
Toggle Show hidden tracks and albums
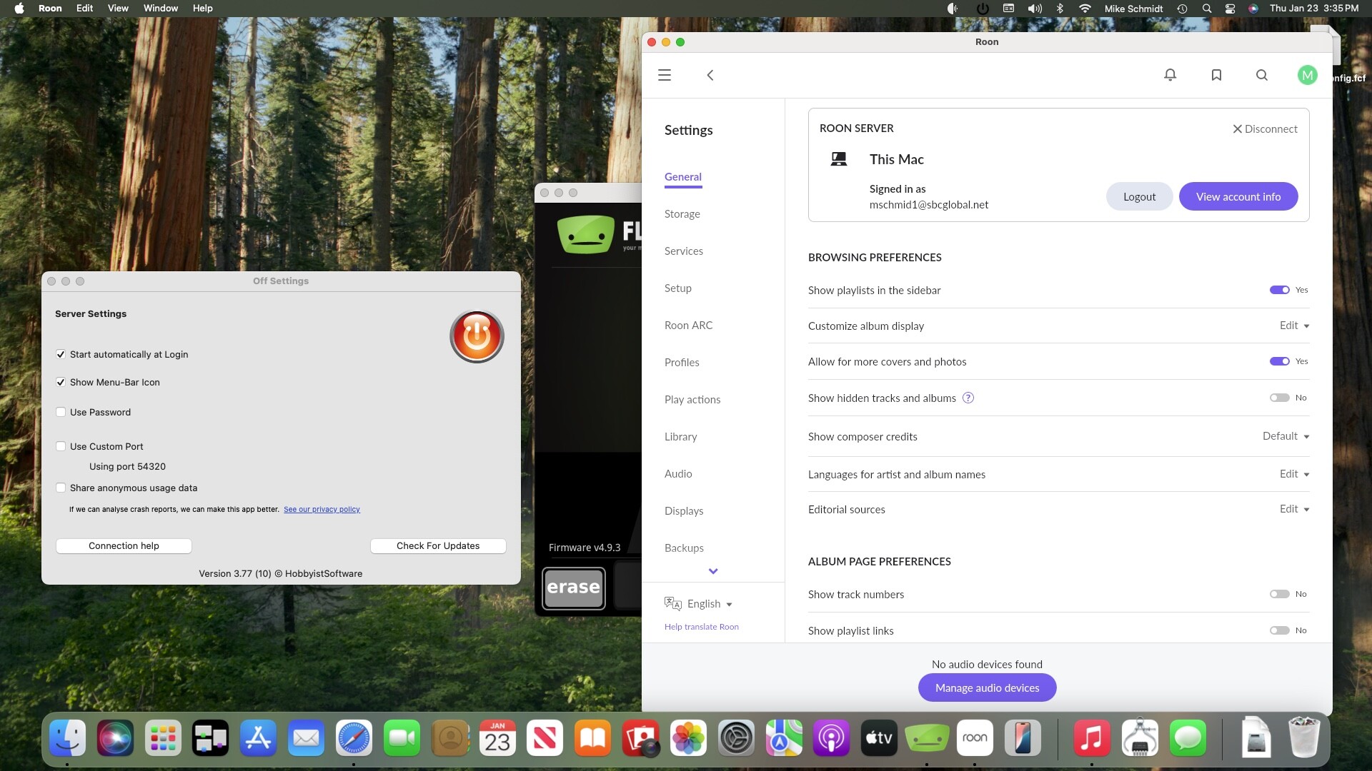1279,398
